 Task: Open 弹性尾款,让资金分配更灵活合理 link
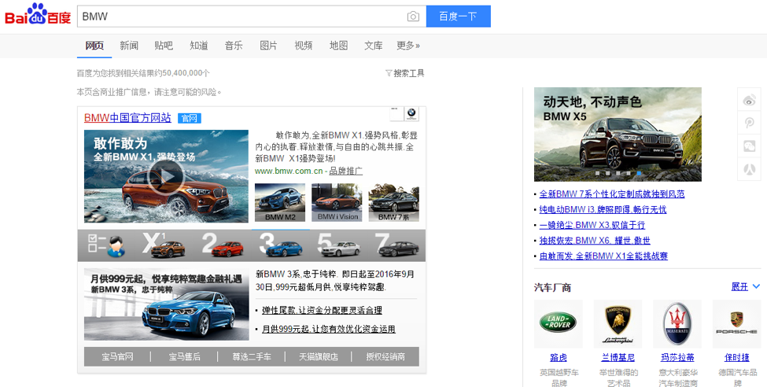pos(322,310)
